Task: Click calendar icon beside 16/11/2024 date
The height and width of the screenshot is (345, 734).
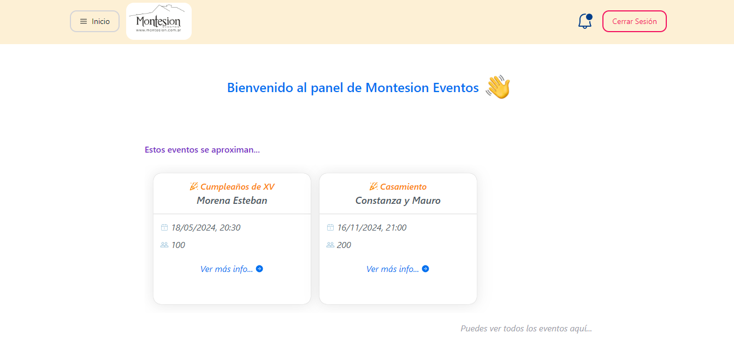Action: pos(330,227)
